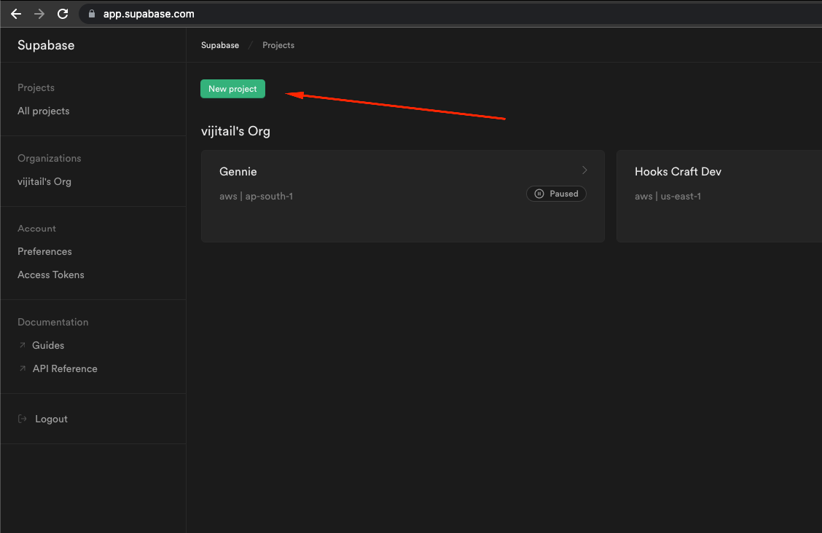Open Access Tokens under Account
Image resolution: width=822 pixels, height=533 pixels.
[x=51, y=275]
